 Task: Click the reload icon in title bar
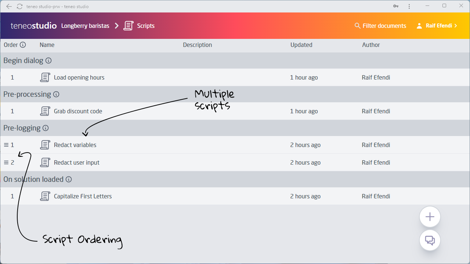[19, 6]
